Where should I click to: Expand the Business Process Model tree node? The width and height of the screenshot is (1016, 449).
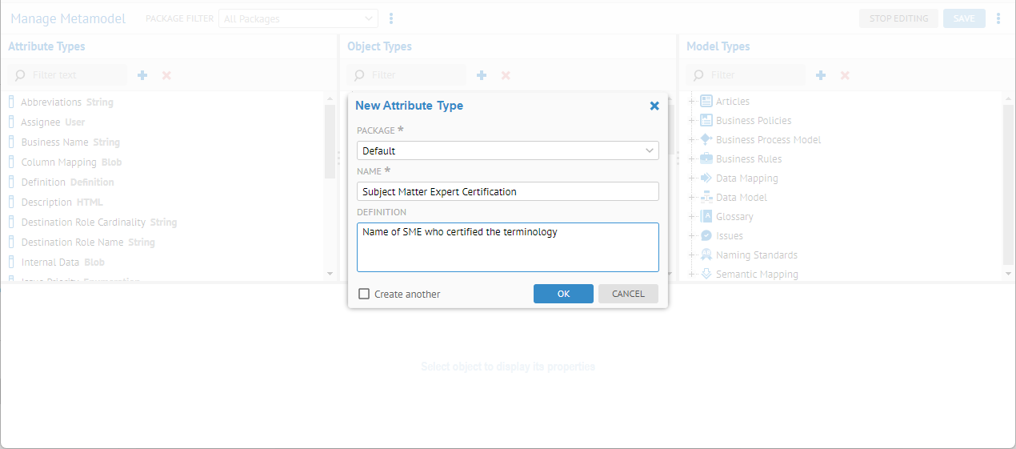(x=691, y=140)
